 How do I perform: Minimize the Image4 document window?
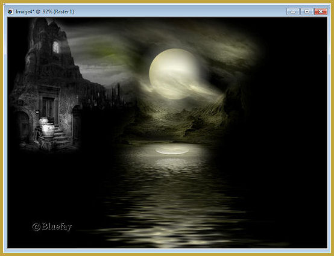coord(293,11)
